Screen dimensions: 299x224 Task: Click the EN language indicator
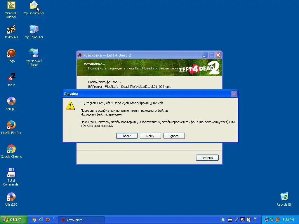click(223, 220)
